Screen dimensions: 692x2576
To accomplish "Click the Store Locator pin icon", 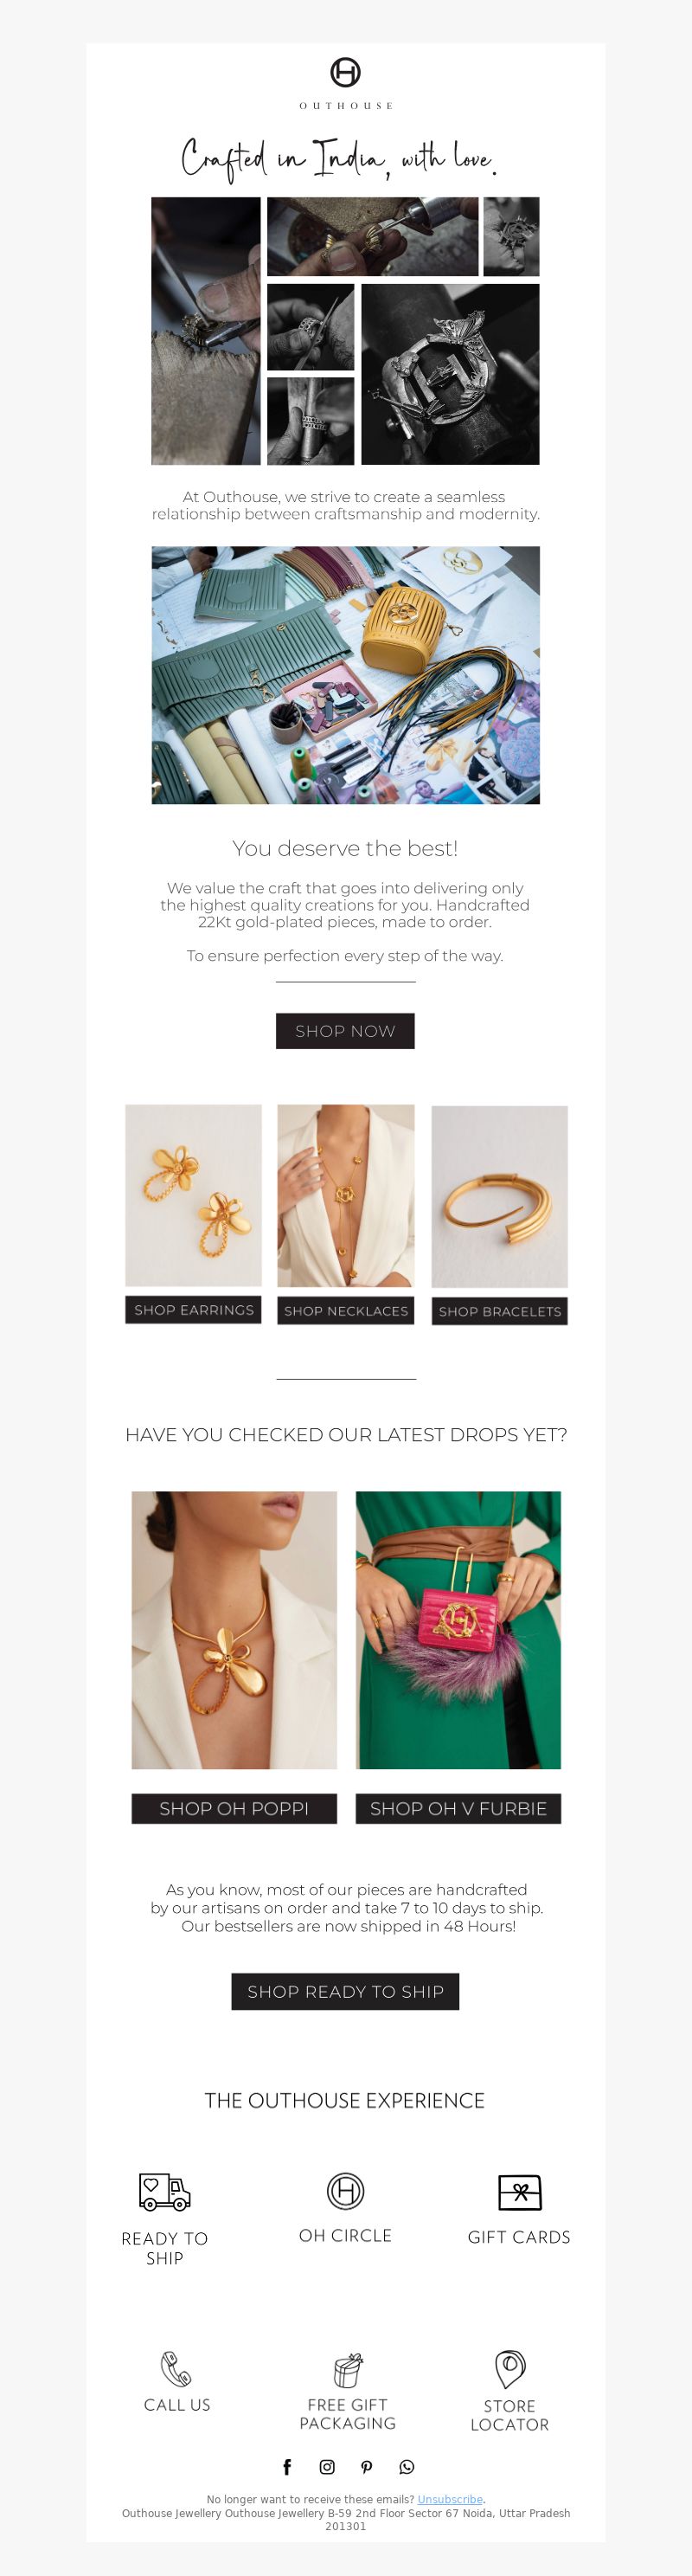I will pos(510,2370).
